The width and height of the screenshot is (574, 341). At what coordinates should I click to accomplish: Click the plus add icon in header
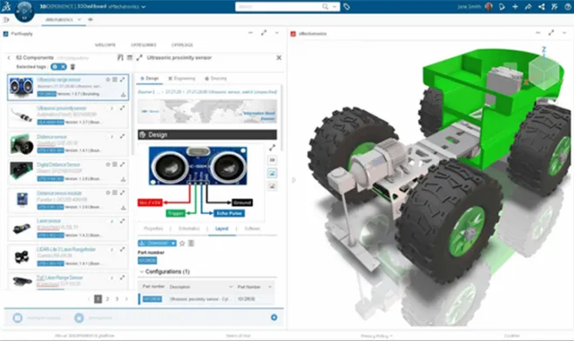pos(515,7)
